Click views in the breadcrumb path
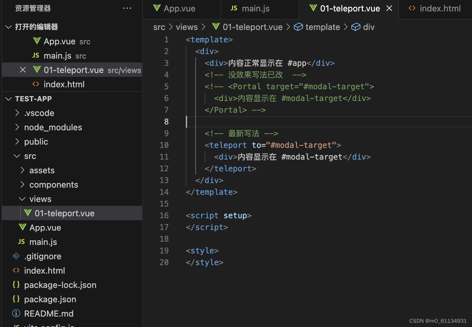 (x=187, y=27)
